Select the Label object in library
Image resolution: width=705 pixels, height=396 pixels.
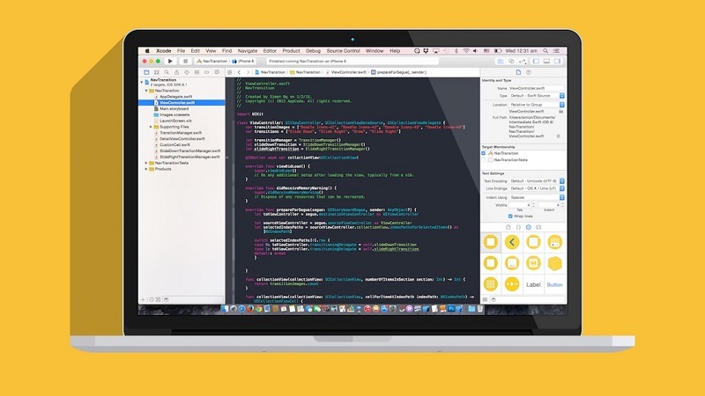tap(533, 284)
